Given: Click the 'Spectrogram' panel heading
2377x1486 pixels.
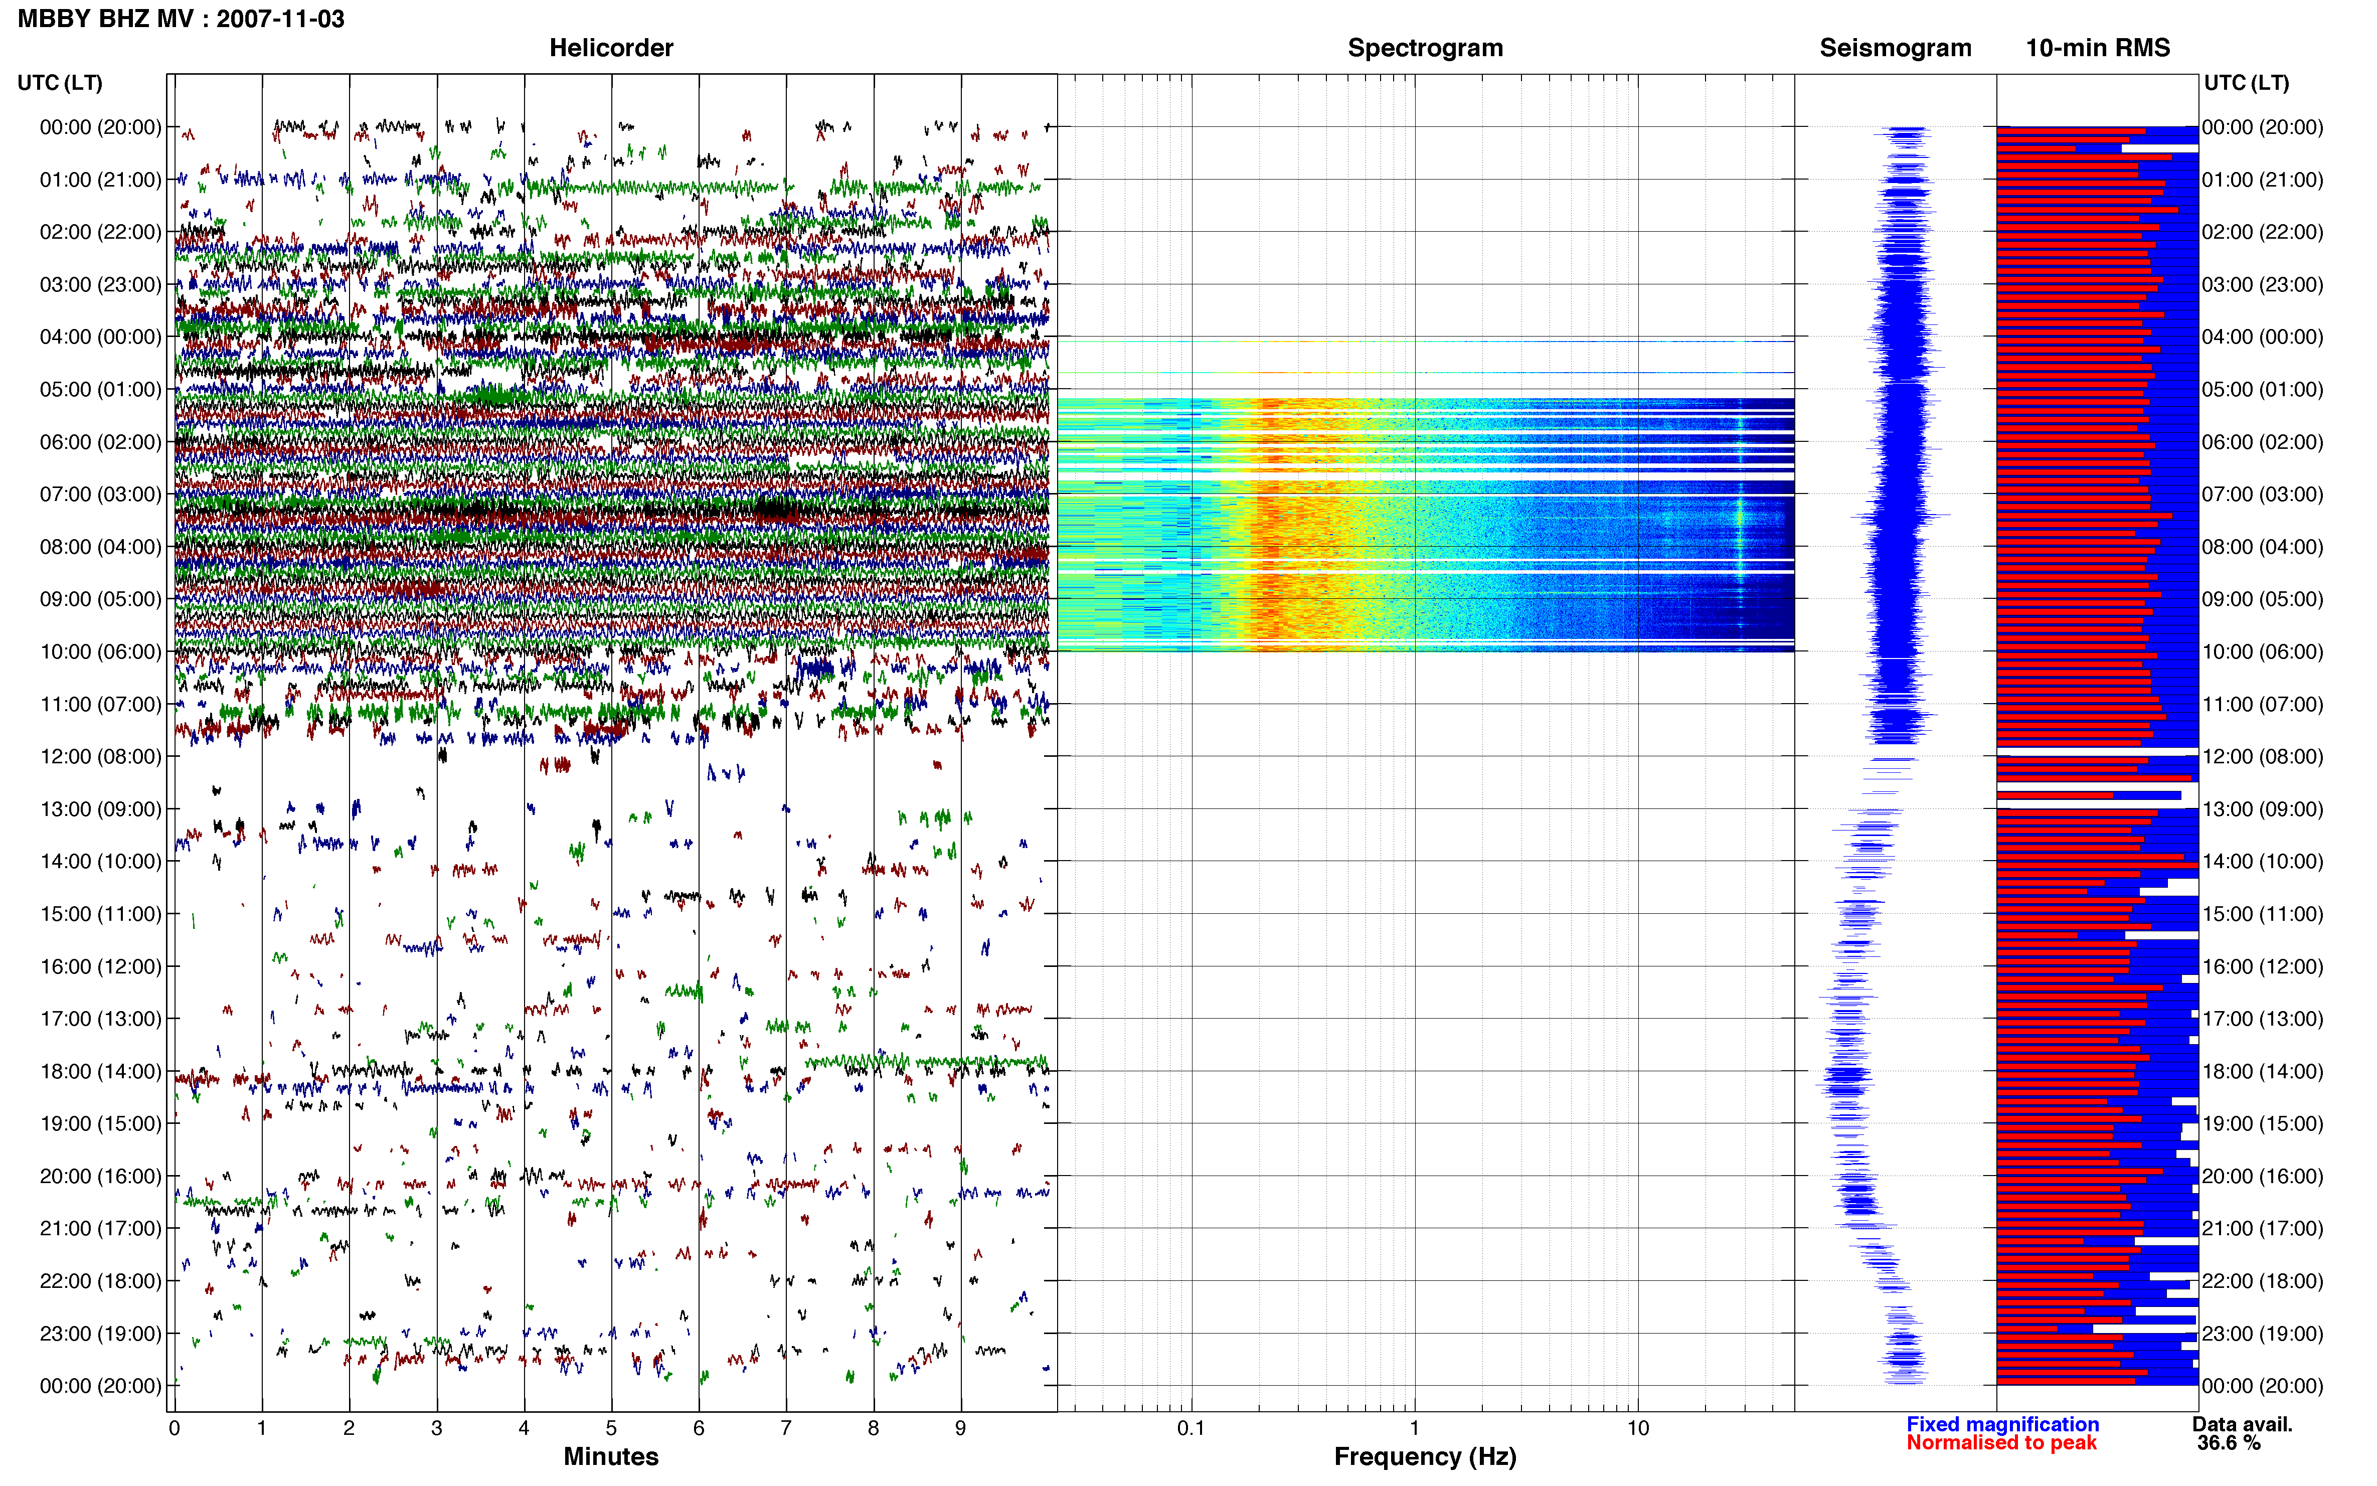Looking at the screenshot, I should click(1425, 47).
